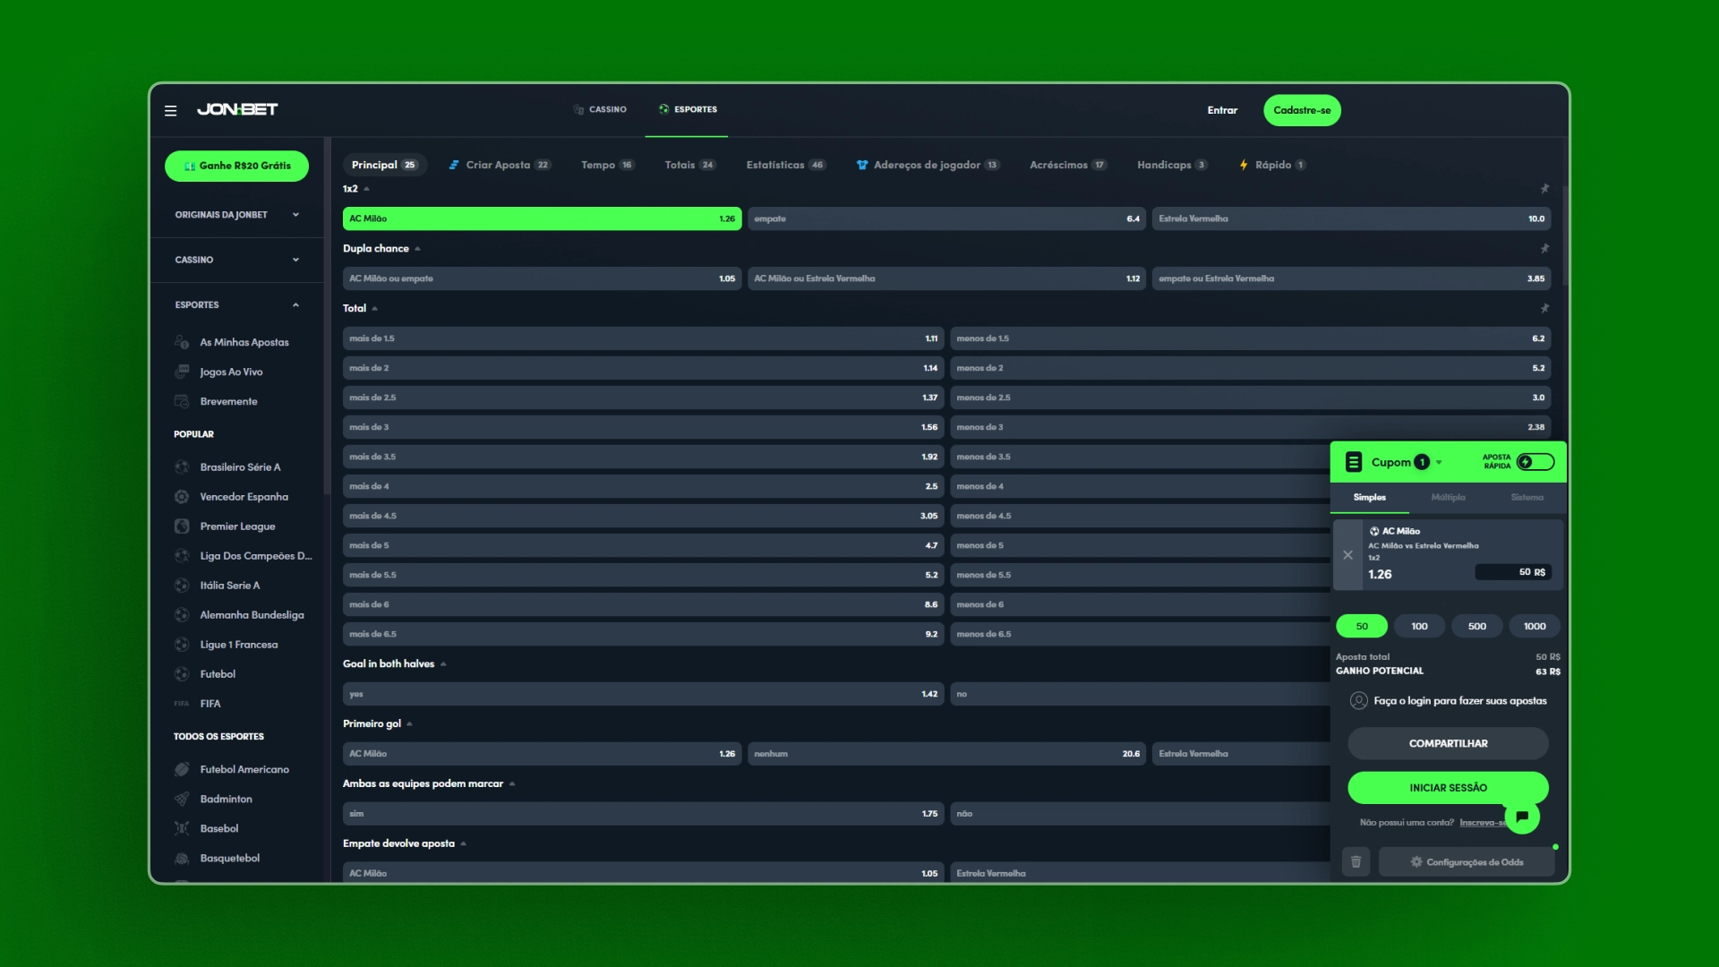Open Jogos Ao Vivo in the sidebar
Image resolution: width=1719 pixels, height=967 pixels.
(x=231, y=372)
